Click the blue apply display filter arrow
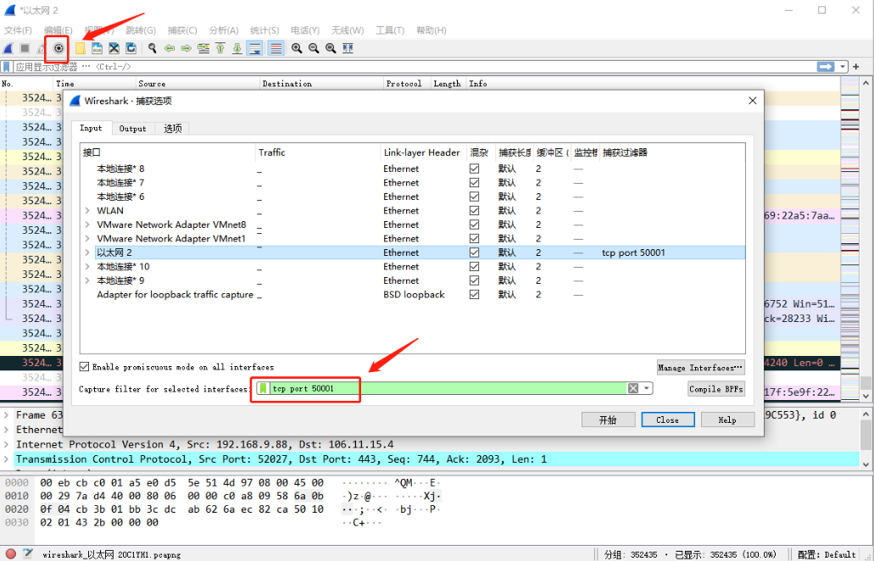874x561 pixels. [x=826, y=67]
